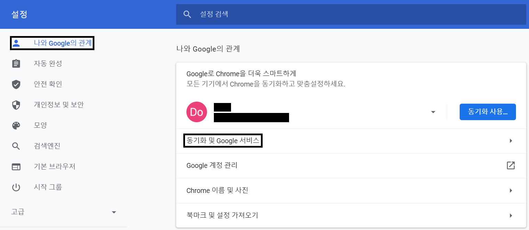Select 검색엔진 in the sidebar

point(47,146)
